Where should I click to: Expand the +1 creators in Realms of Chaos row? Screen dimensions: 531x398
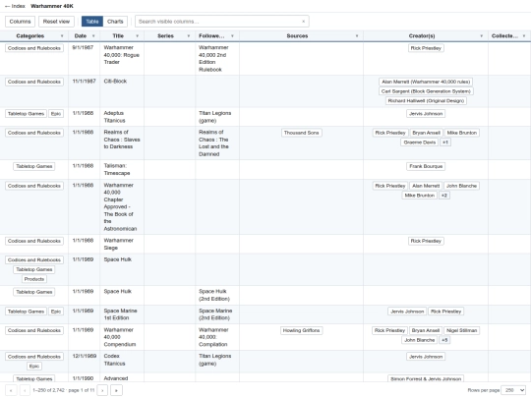click(x=445, y=142)
